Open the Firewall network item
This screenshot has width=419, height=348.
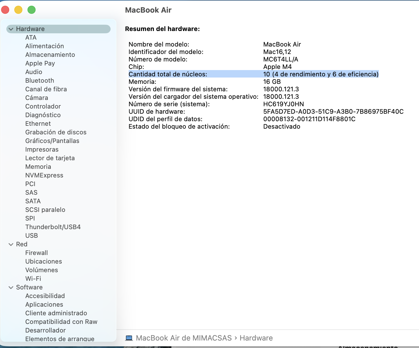(36, 253)
